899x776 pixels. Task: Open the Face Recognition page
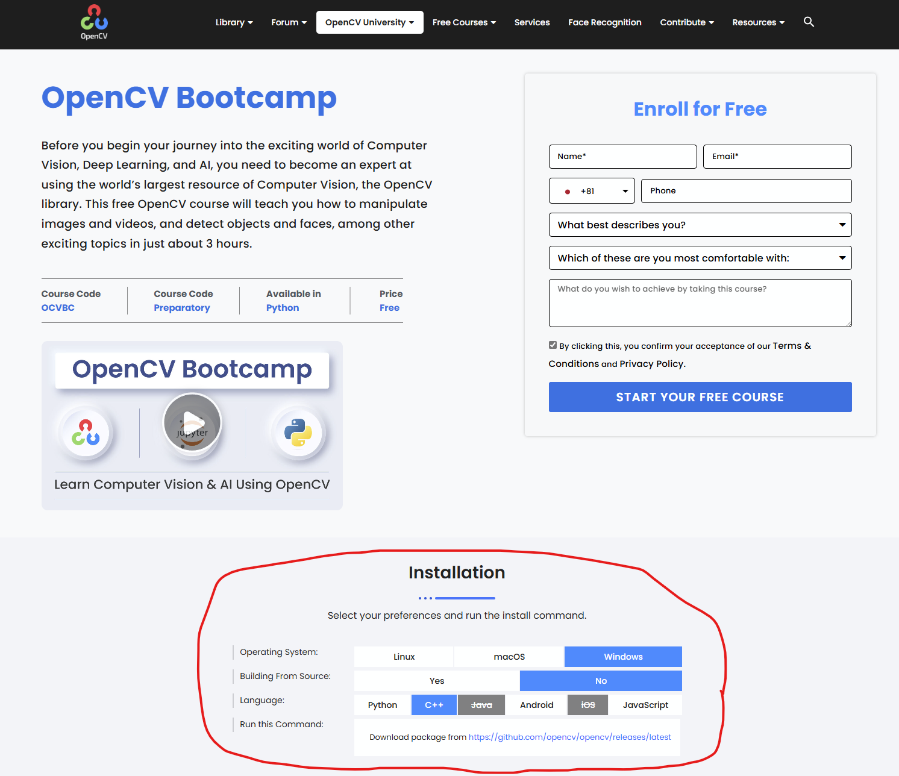604,22
